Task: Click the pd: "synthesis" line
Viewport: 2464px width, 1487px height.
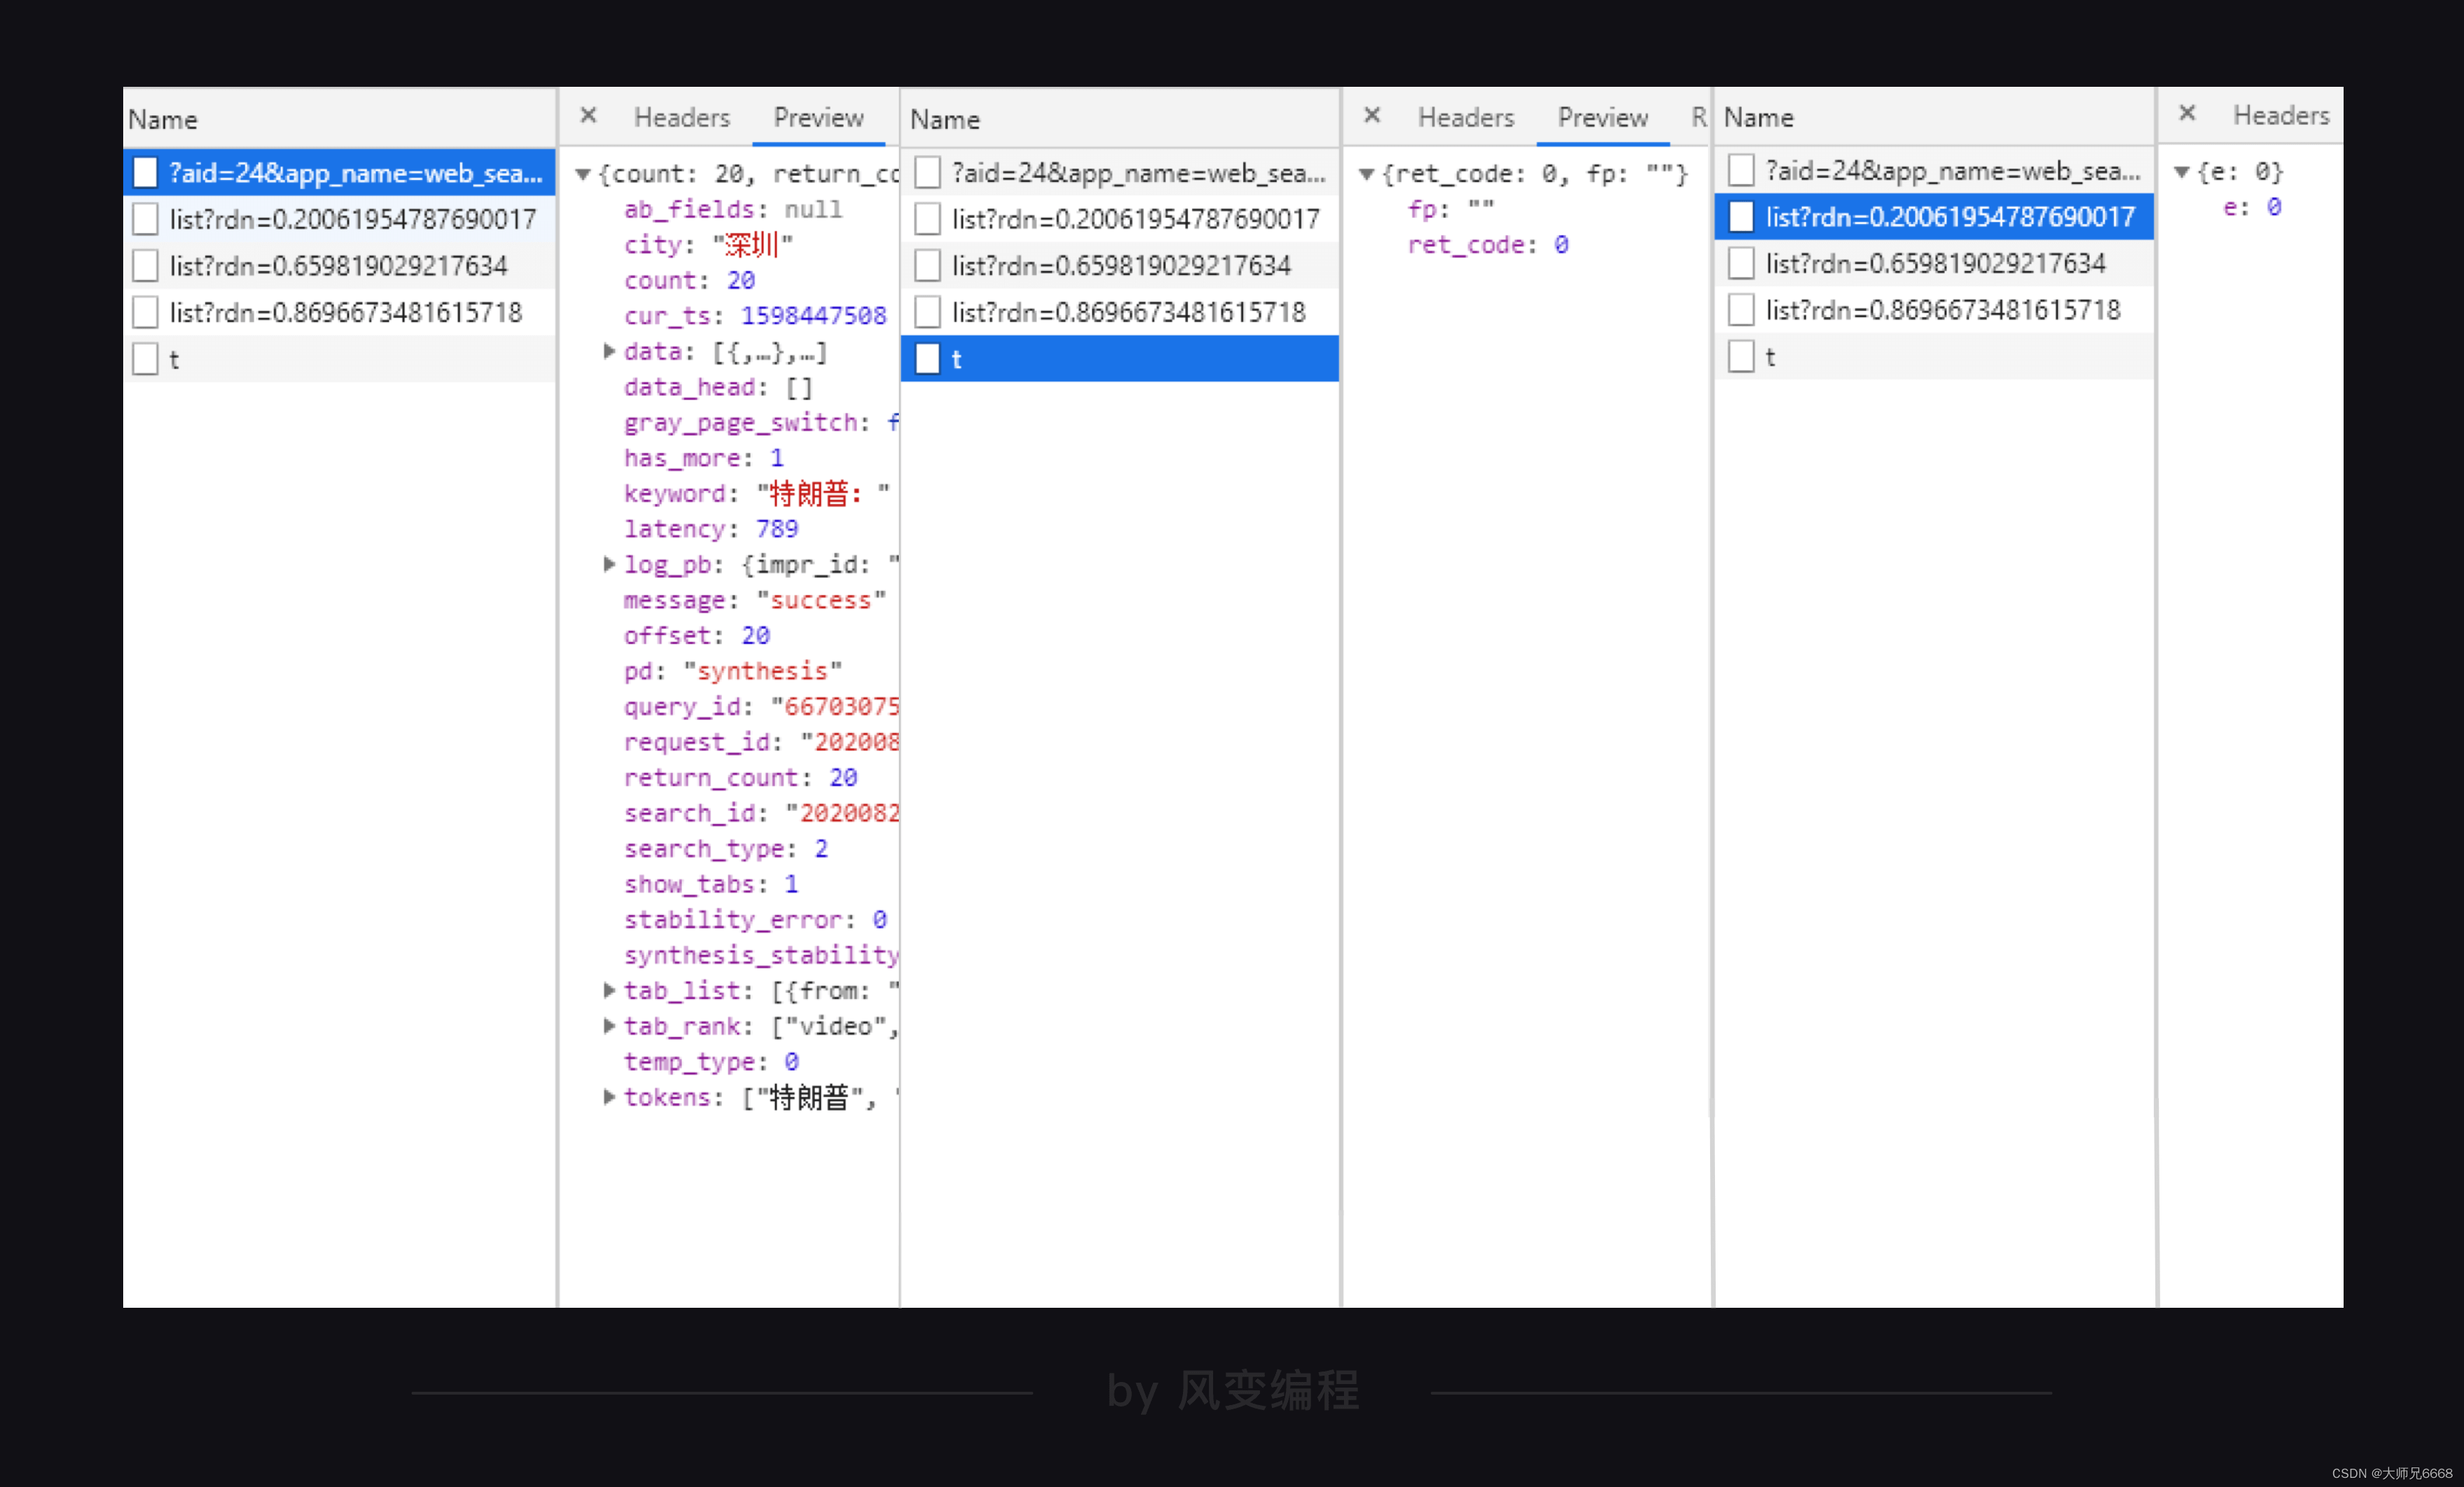Action: coord(733,671)
